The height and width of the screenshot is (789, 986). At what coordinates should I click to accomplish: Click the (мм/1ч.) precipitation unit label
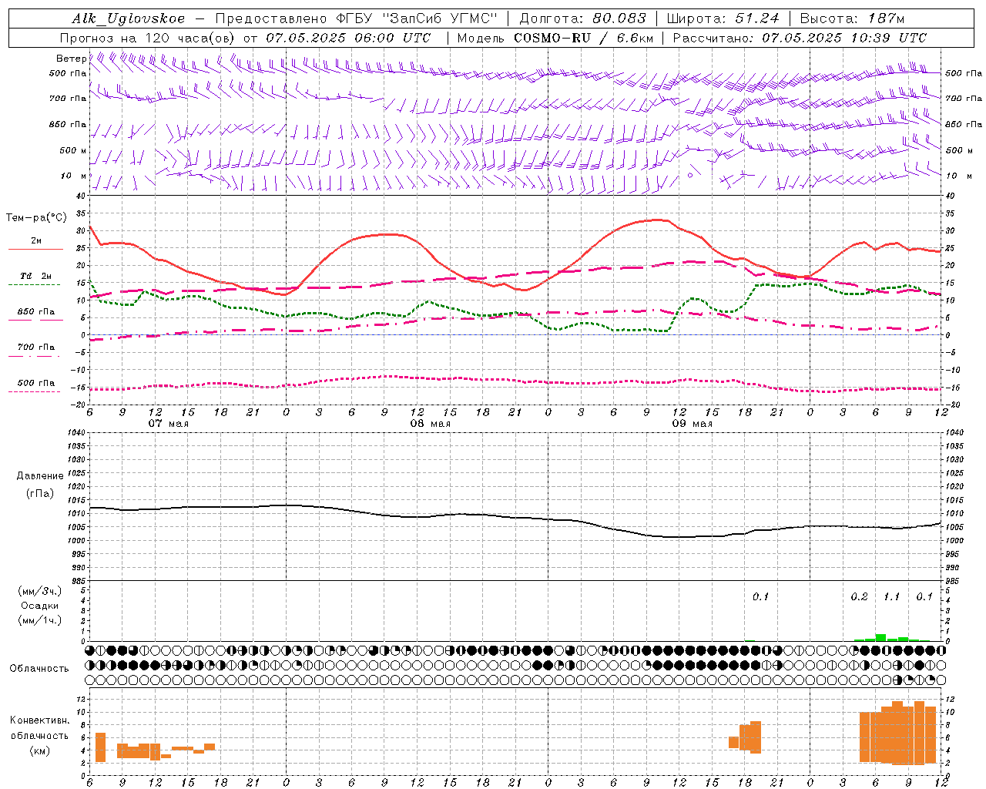coord(40,620)
